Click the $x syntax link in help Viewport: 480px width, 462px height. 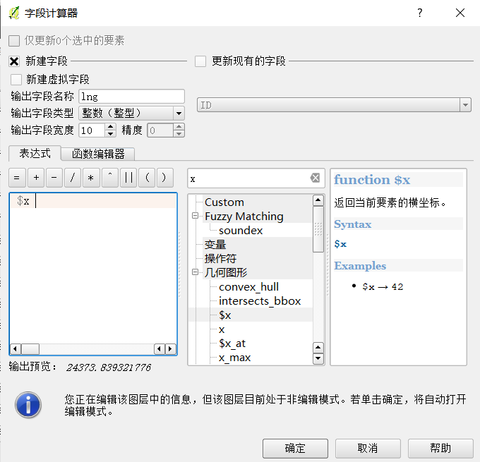pos(340,244)
